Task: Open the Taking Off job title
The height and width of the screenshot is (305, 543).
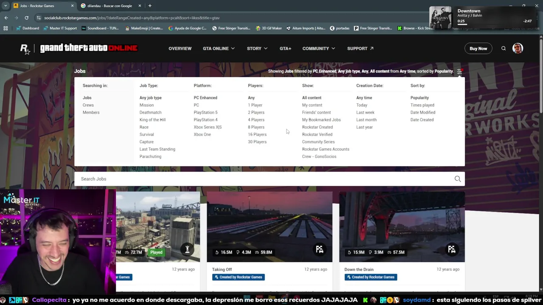Action: [x=222, y=269]
